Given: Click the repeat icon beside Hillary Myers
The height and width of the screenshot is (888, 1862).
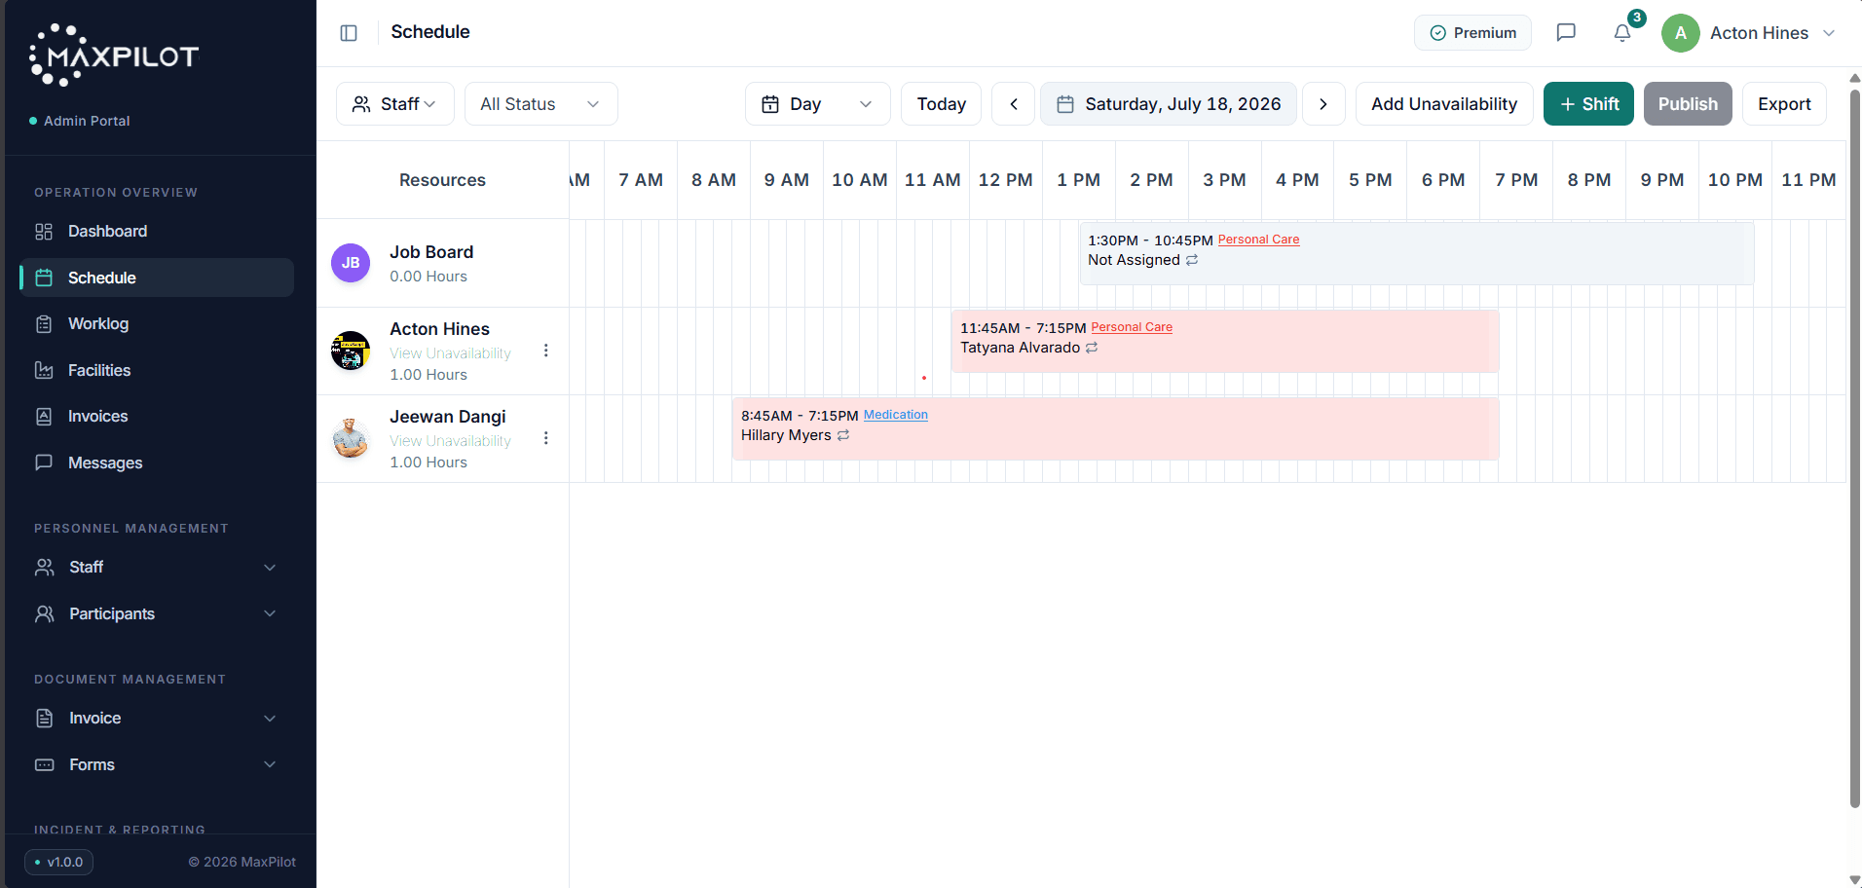Looking at the screenshot, I should [x=843, y=435].
